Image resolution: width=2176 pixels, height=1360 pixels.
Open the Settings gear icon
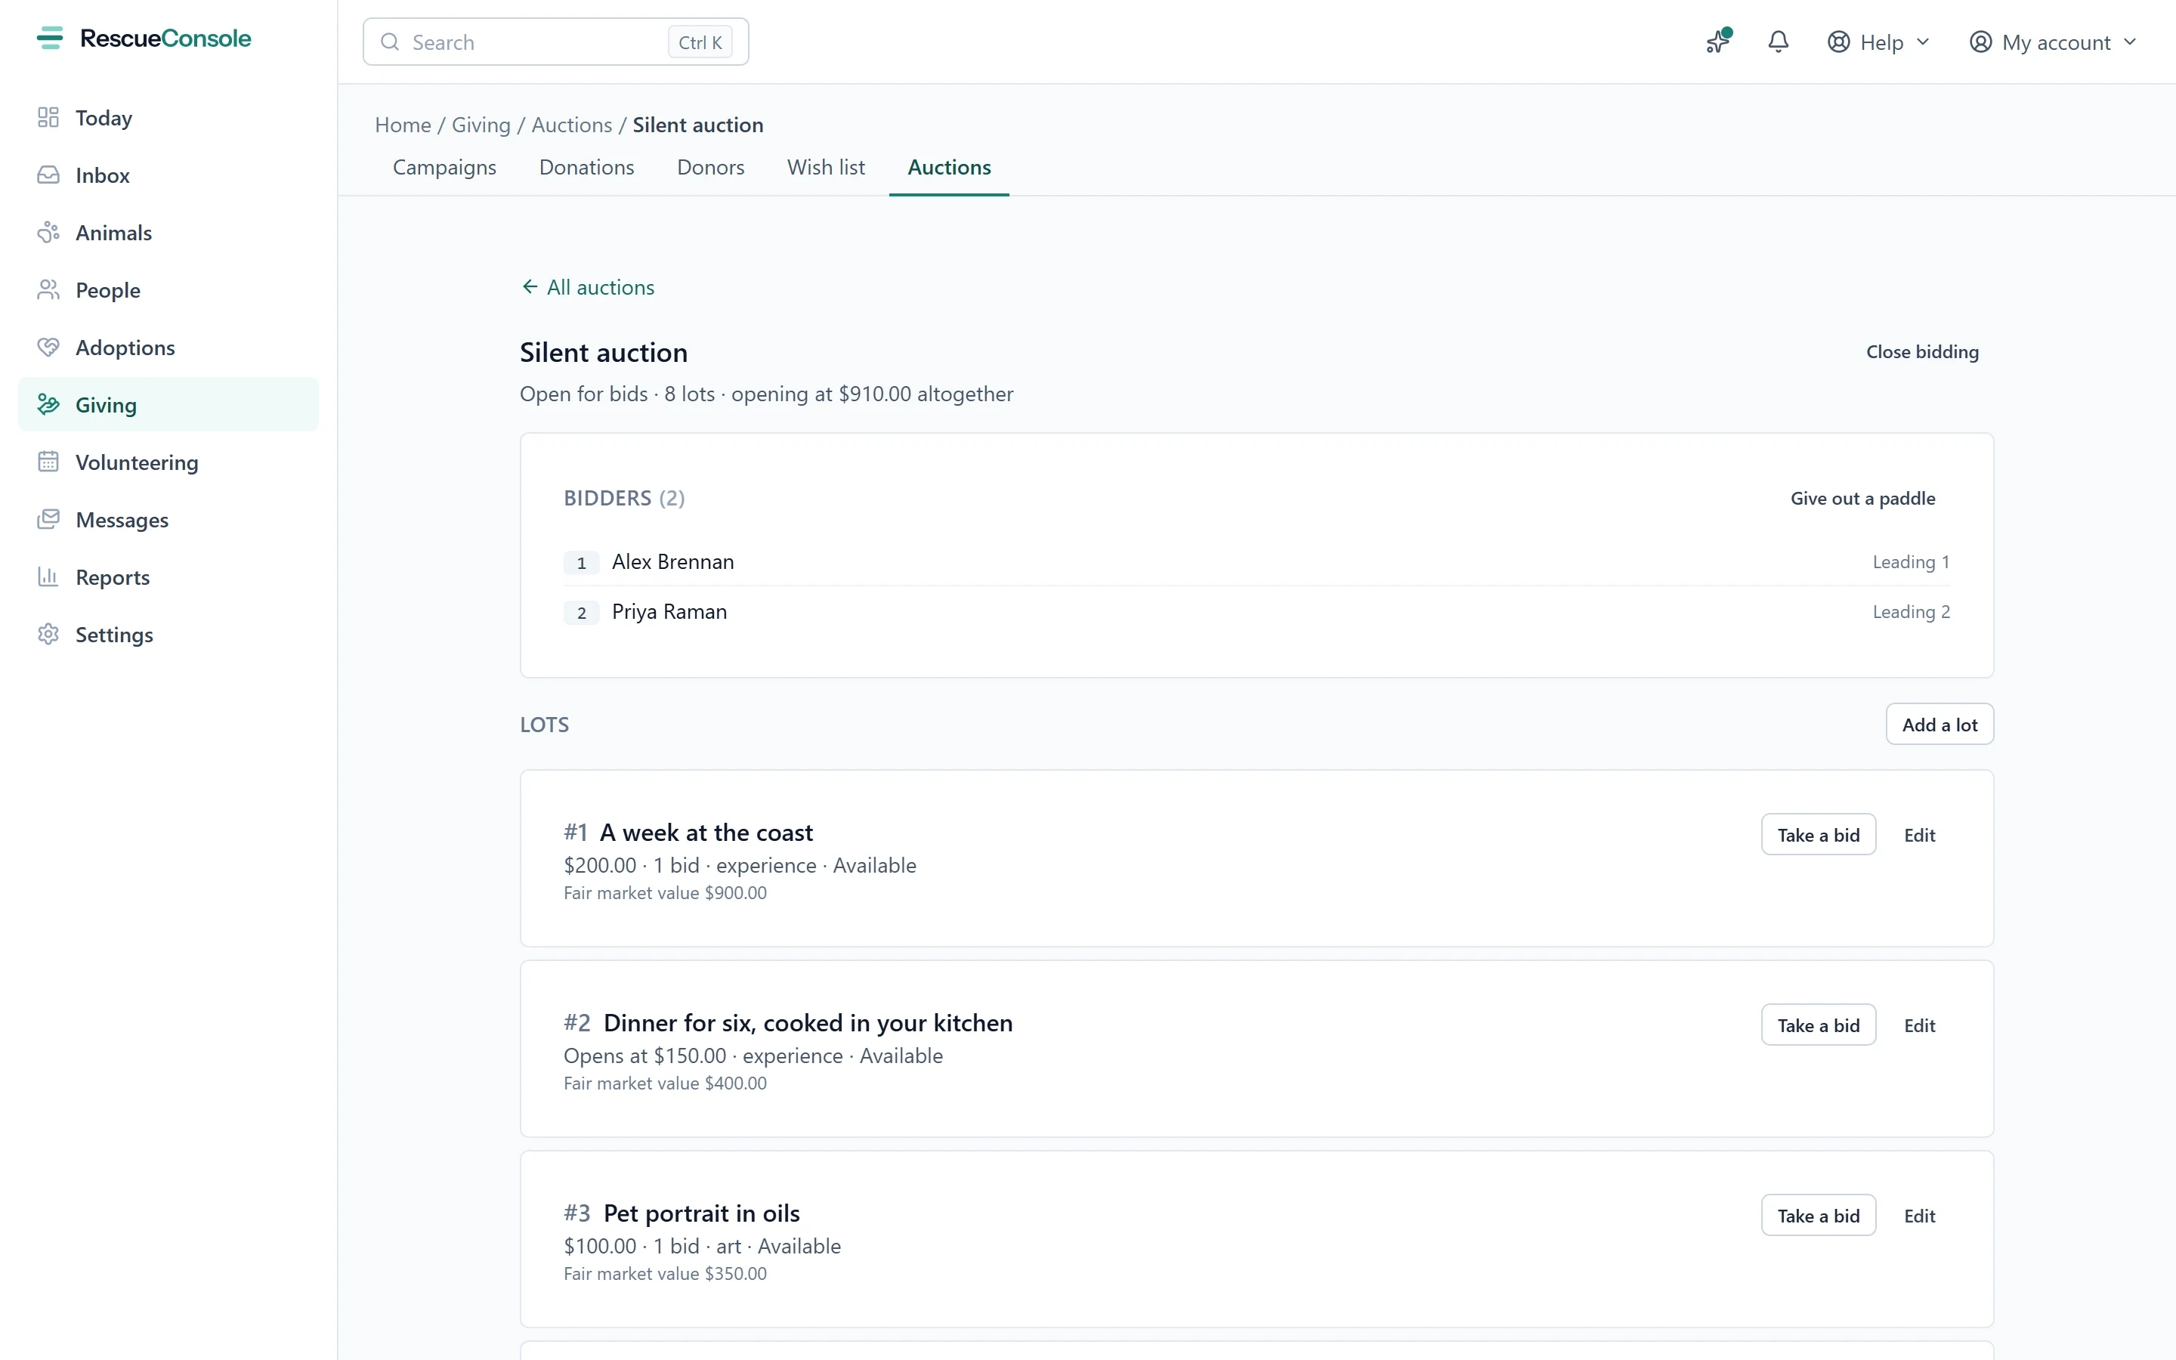[48, 635]
